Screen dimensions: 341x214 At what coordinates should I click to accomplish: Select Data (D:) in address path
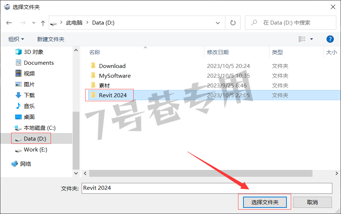tap(103, 23)
